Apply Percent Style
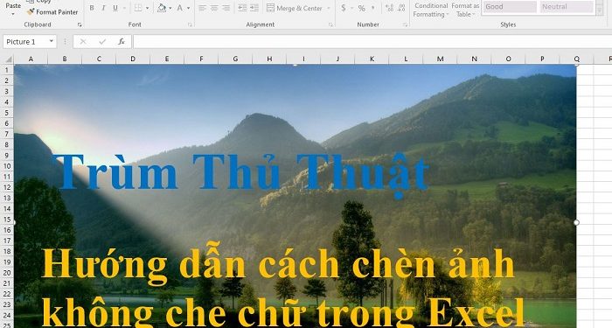The width and height of the screenshot is (612, 328). click(x=362, y=8)
